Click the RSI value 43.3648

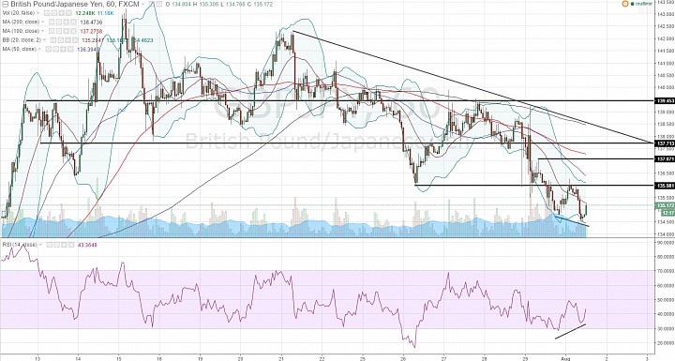(x=87, y=245)
